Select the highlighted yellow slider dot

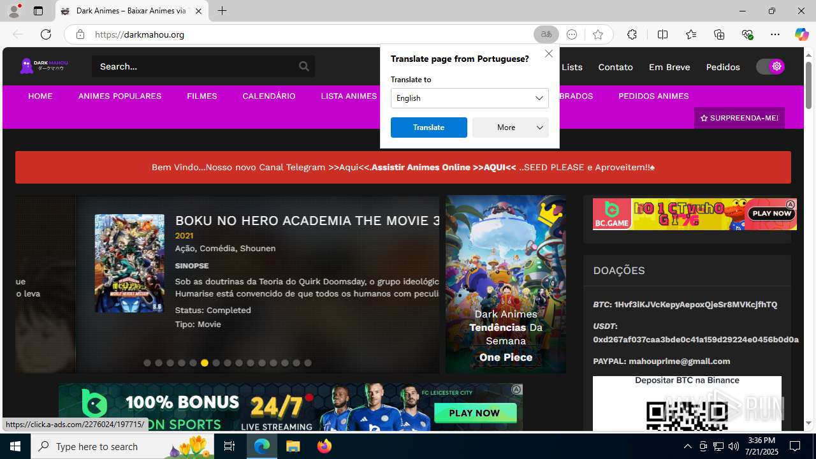(x=205, y=363)
